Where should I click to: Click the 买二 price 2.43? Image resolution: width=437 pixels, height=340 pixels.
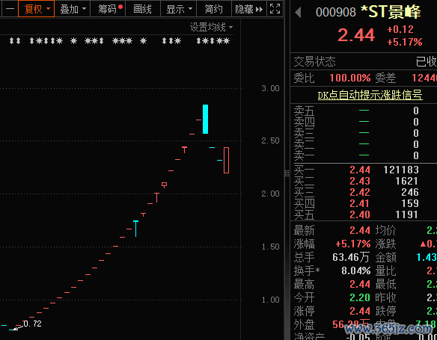360,181
